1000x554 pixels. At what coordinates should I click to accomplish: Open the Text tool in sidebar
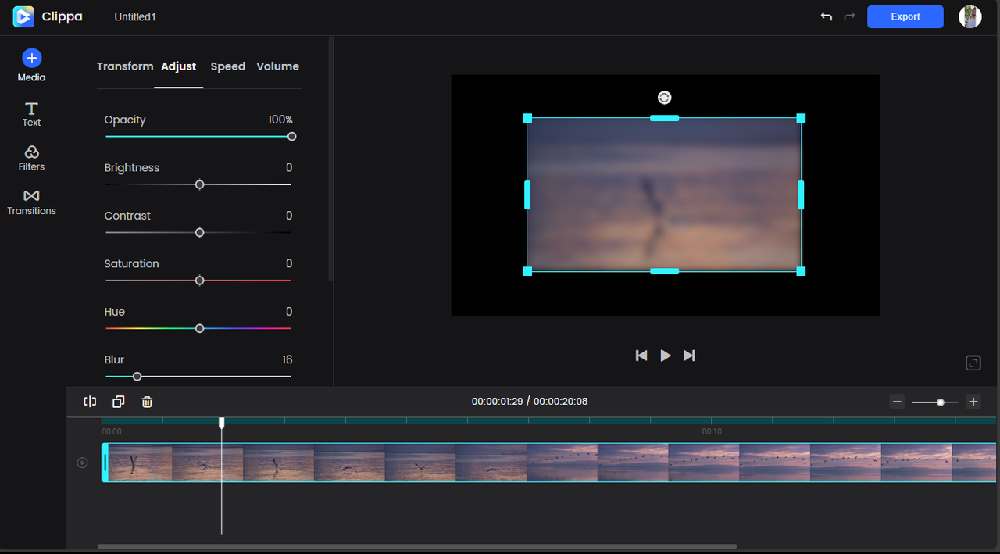(x=31, y=114)
